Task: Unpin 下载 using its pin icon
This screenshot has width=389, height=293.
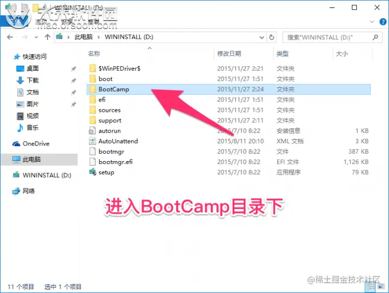Action: [x=73, y=81]
